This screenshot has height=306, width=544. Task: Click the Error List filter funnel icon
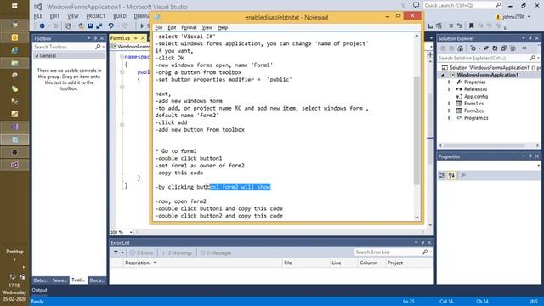click(116, 253)
